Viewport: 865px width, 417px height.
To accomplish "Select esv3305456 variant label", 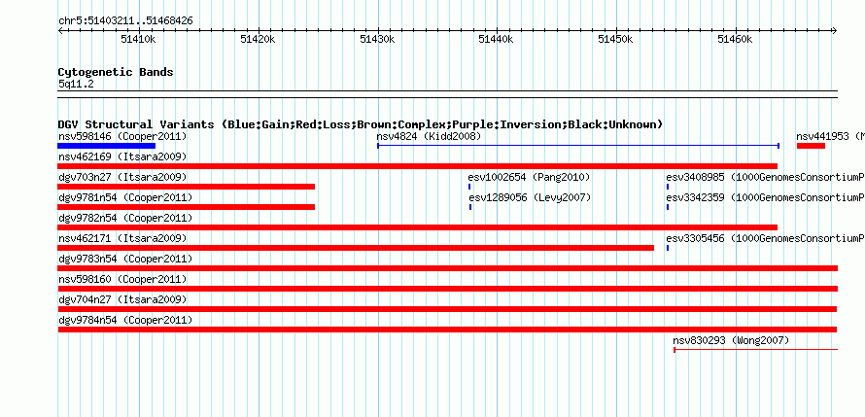I will (x=765, y=238).
